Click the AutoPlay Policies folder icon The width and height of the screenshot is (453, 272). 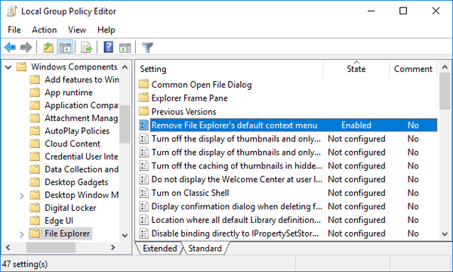pyautogui.click(x=35, y=131)
